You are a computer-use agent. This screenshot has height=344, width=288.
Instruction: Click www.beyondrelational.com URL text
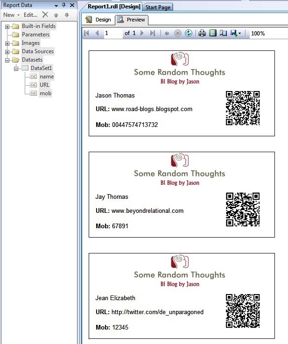click(x=148, y=211)
